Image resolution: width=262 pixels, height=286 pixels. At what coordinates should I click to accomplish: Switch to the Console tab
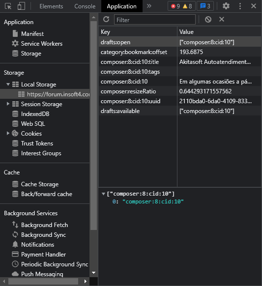pyautogui.click(x=85, y=6)
